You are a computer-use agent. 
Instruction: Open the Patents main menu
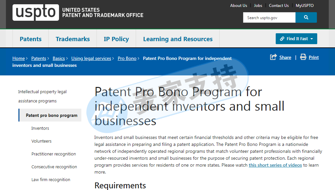click(x=31, y=39)
